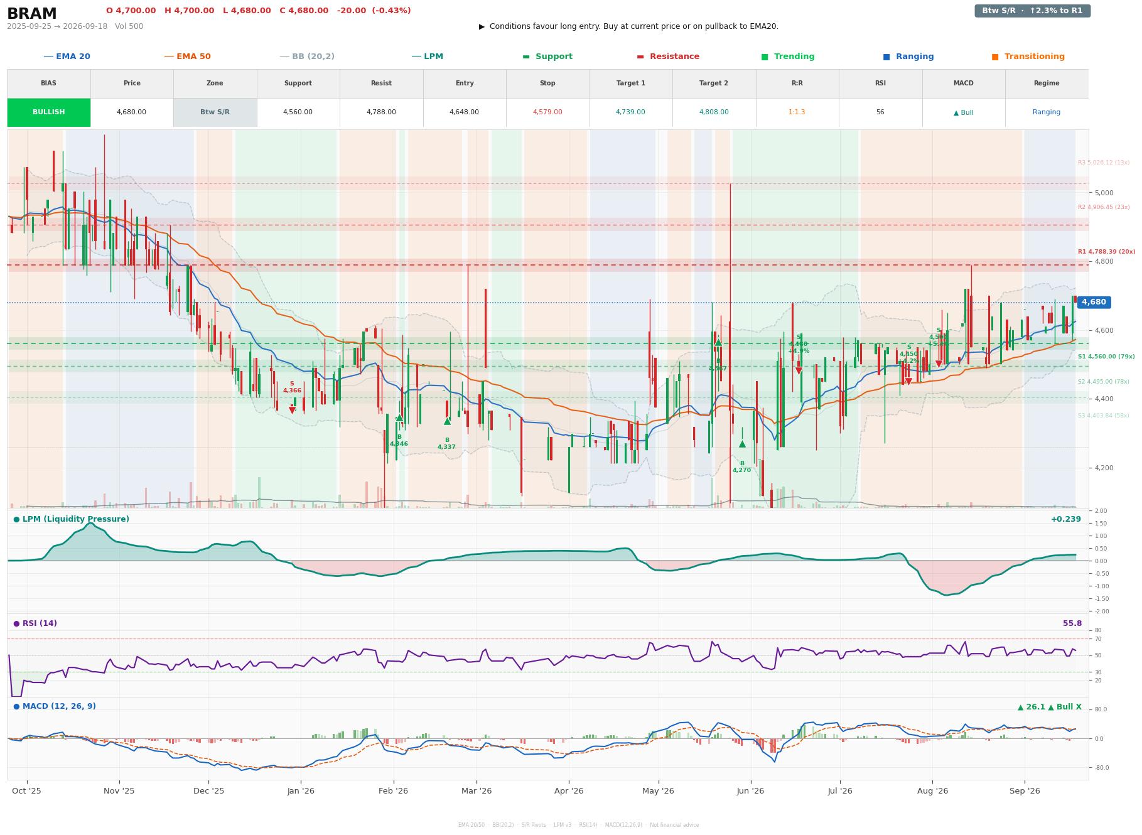Click the R3 5,026.12 (13x) level label

[1104, 163]
